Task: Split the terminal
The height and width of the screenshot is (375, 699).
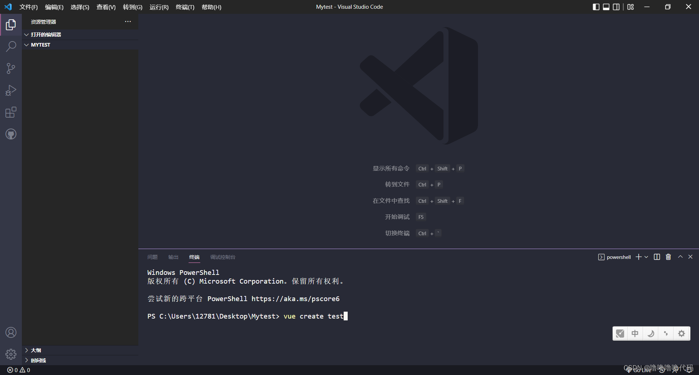Action: 657,257
